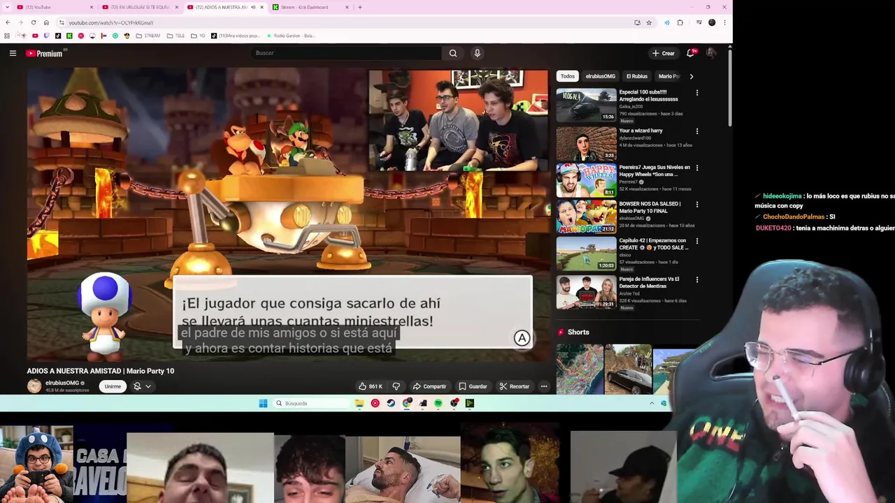Open the browser home page icon
Image resolution: width=895 pixels, height=503 pixels.
[46, 22]
